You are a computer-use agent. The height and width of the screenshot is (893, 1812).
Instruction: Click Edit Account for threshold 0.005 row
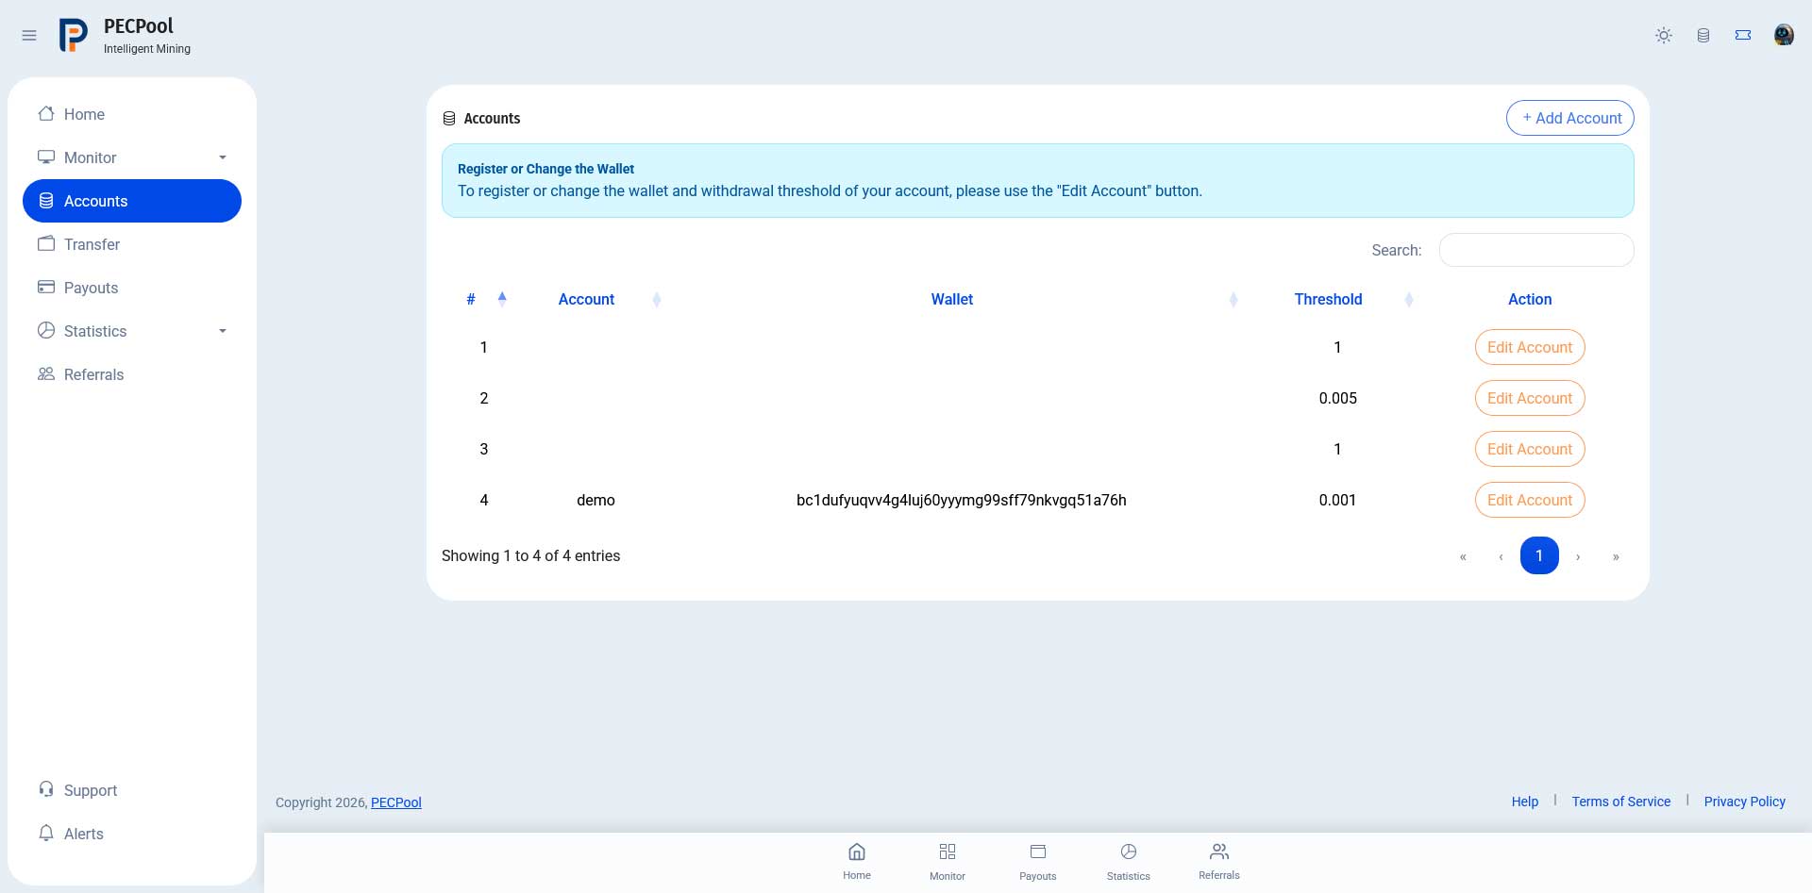(x=1530, y=398)
